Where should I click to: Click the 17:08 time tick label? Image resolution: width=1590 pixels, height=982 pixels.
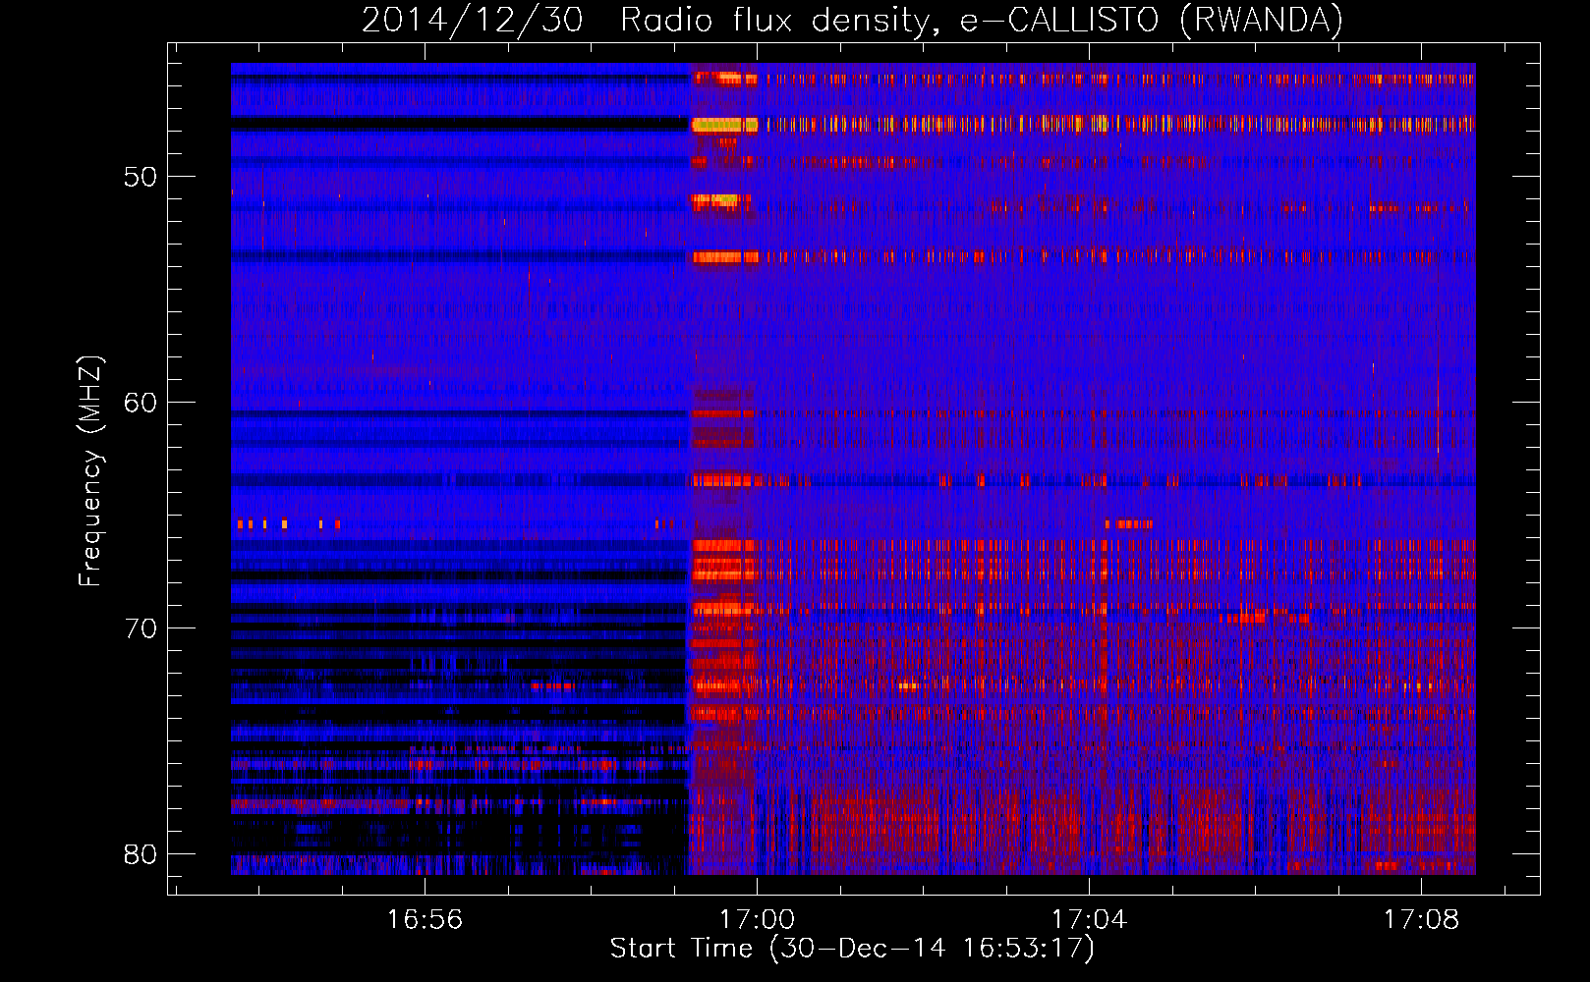click(1421, 919)
